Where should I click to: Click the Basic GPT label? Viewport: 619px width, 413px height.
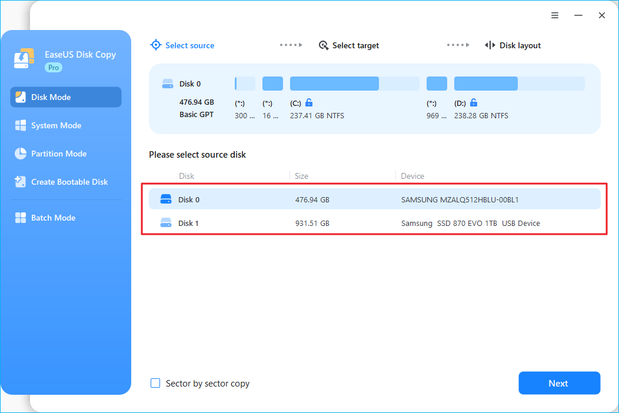197,115
